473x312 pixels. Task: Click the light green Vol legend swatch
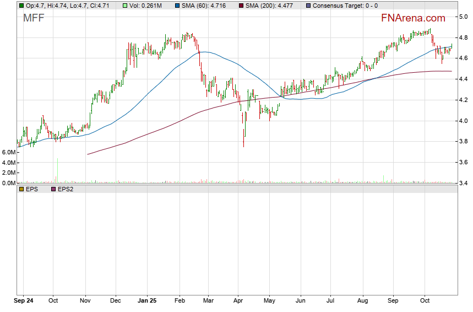point(125,6)
